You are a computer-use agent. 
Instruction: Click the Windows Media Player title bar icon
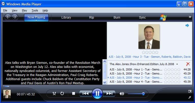[3, 4]
